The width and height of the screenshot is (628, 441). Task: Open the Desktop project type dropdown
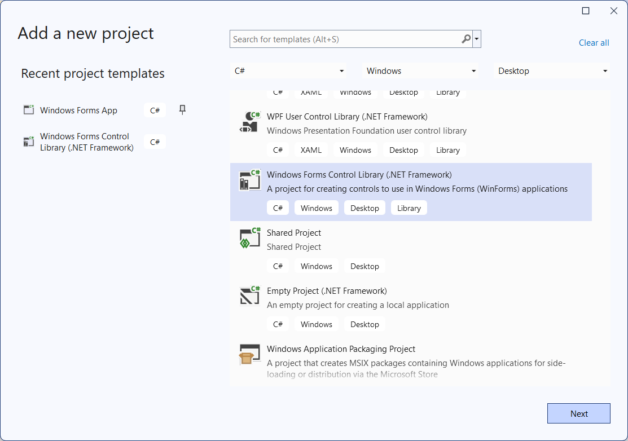pos(552,71)
